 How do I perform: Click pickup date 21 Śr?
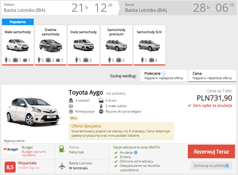point(80,8)
